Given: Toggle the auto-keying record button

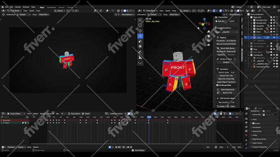Looking at the screenshot, I should [110, 147].
